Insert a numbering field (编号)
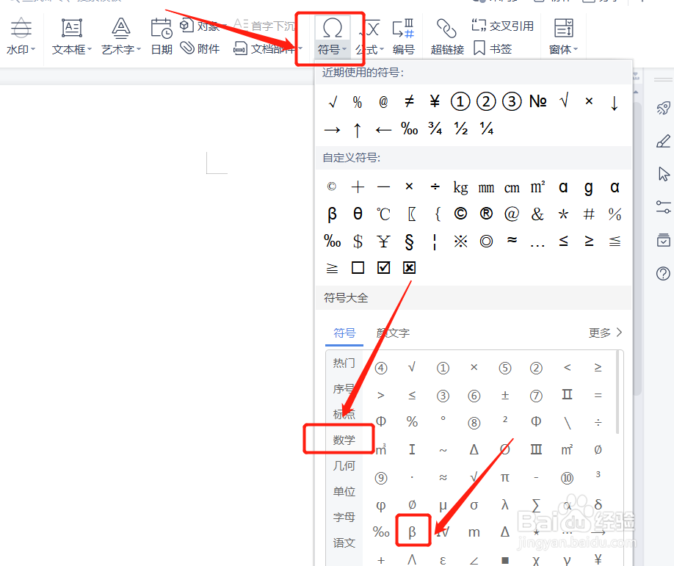Screen dimensions: 674x566 pyautogui.click(x=403, y=36)
